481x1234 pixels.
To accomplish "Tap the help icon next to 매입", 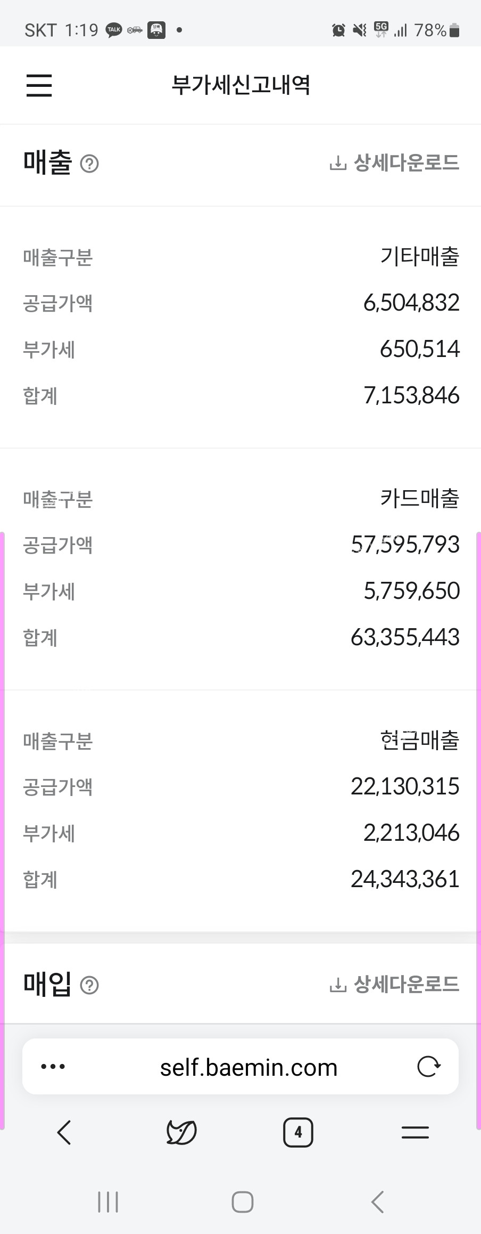I will point(89,985).
